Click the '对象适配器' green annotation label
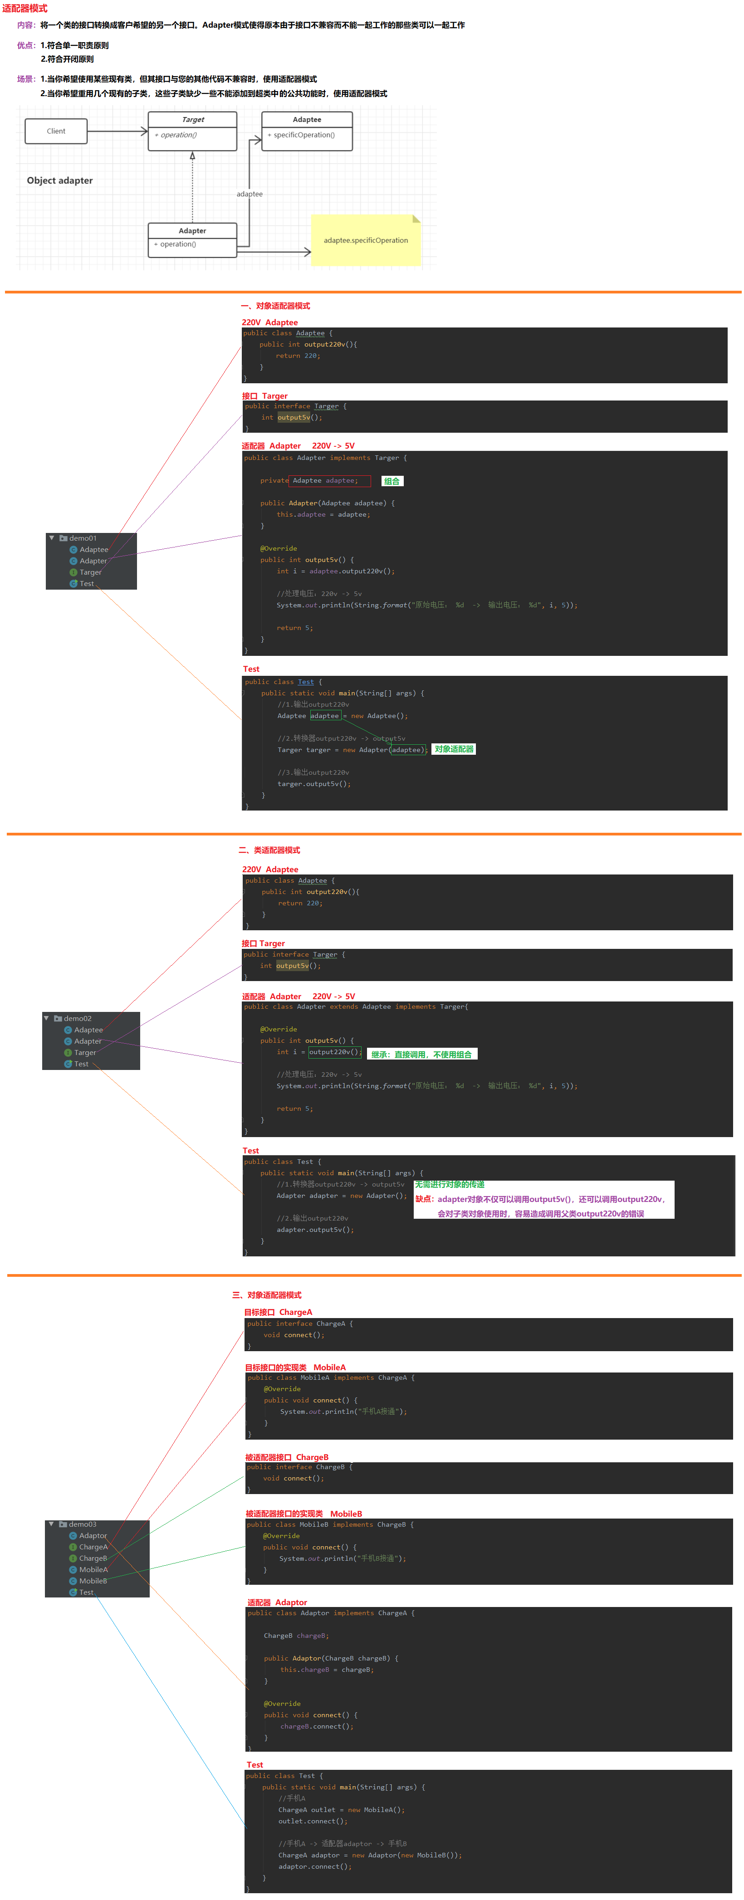The width and height of the screenshot is (744, 1900). [454, 749]
